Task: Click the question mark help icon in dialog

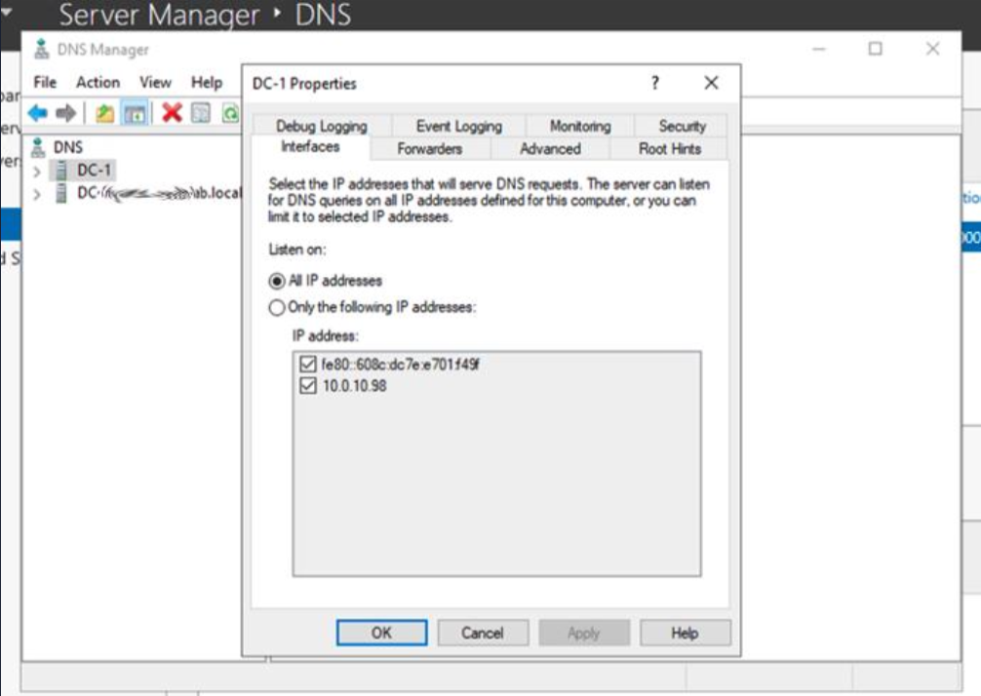Action: pyautogui.click(x=655, y=83)
